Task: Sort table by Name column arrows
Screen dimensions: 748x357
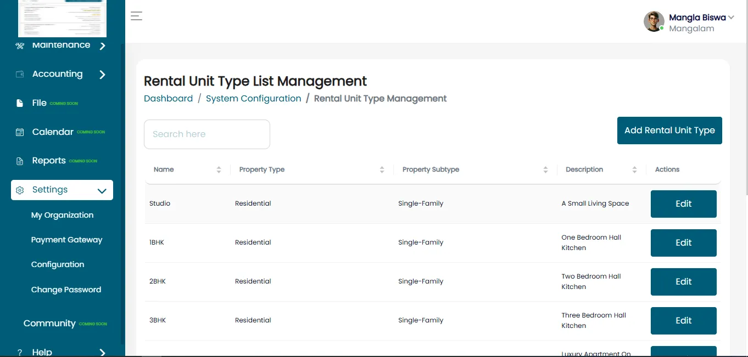Action: tap(219, 170)
